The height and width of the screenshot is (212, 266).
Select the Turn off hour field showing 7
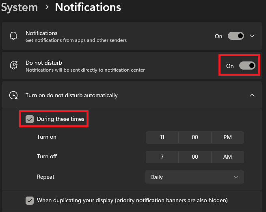162,157
